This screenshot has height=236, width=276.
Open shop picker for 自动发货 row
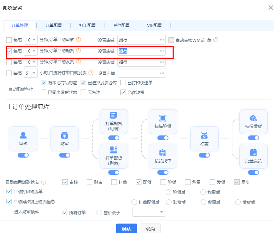click(162, 62)
